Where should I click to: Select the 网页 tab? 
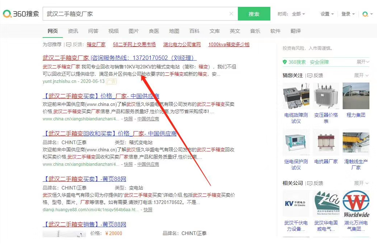[x=53, y=31]
